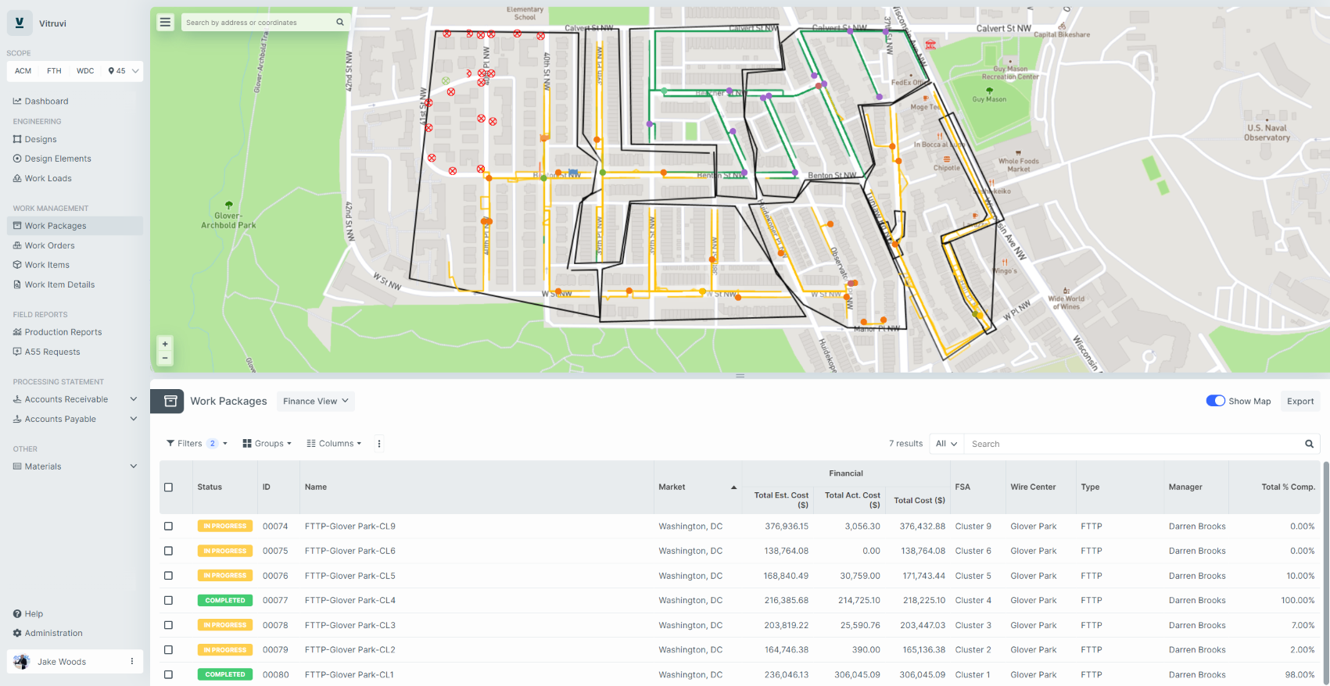Click the address or coordinates search field
1330x686 pixels.
[256, 23]
